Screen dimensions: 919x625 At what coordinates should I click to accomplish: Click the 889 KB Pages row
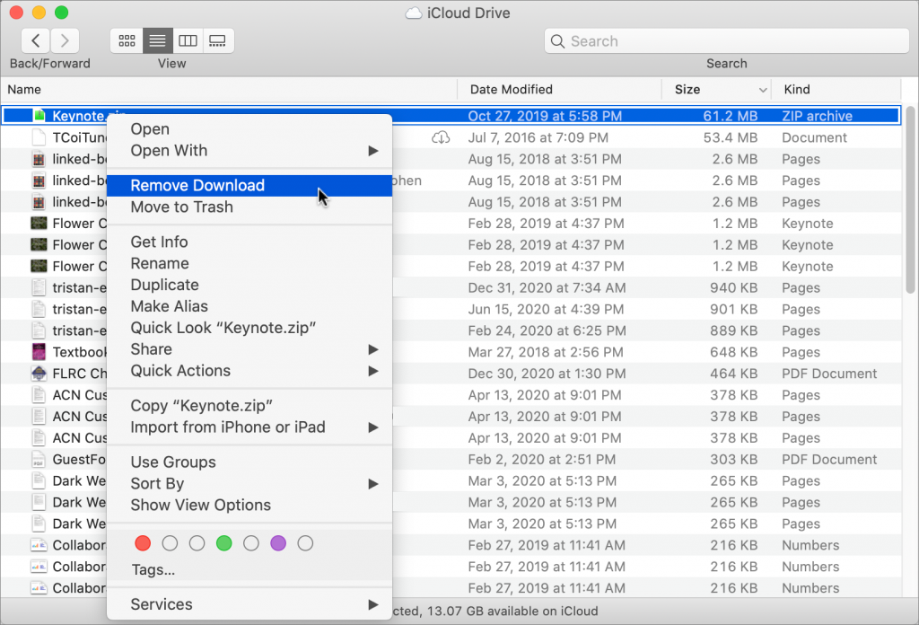451,330
